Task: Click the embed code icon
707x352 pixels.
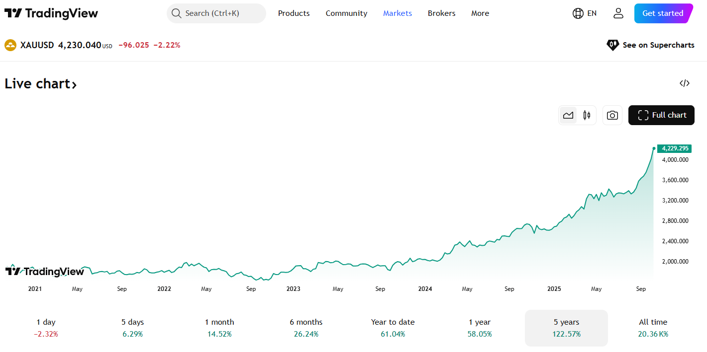Action: [x=684, y=83]
